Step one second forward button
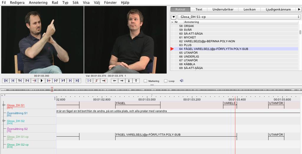Viewport: 302px width, 154px height. [63, 81]
